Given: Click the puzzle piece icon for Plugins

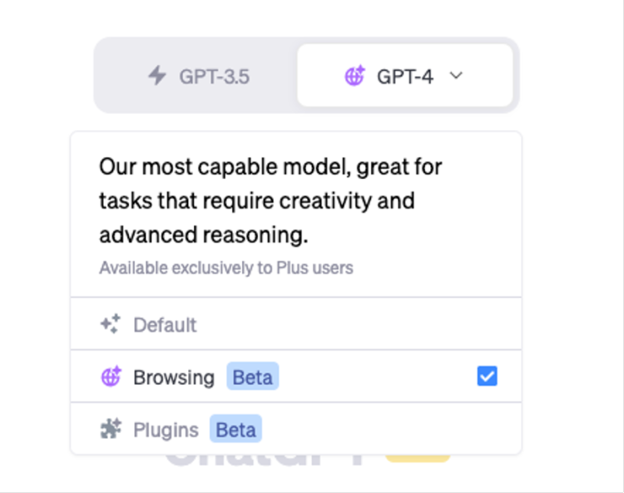Looking at the screenshot, I should click(110, 430).
